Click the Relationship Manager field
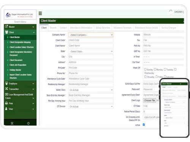Image resolution: width=190 pixels, height=142 pixels. [91, 84]
